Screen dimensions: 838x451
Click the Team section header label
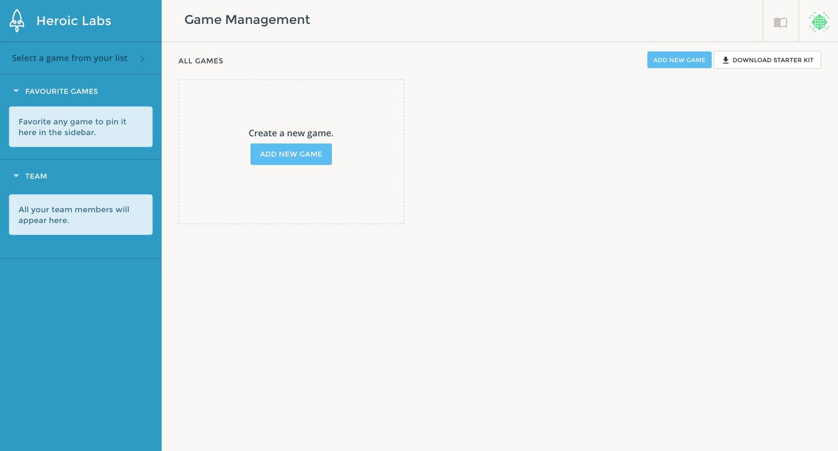pyautogui.click(x=36, y=176)
